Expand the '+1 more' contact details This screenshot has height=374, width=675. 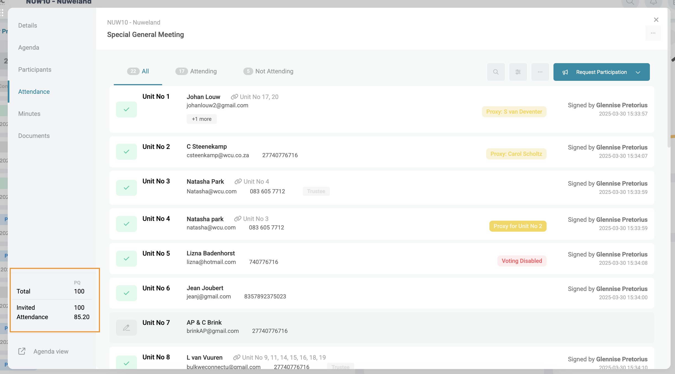(x=201, y=119)
